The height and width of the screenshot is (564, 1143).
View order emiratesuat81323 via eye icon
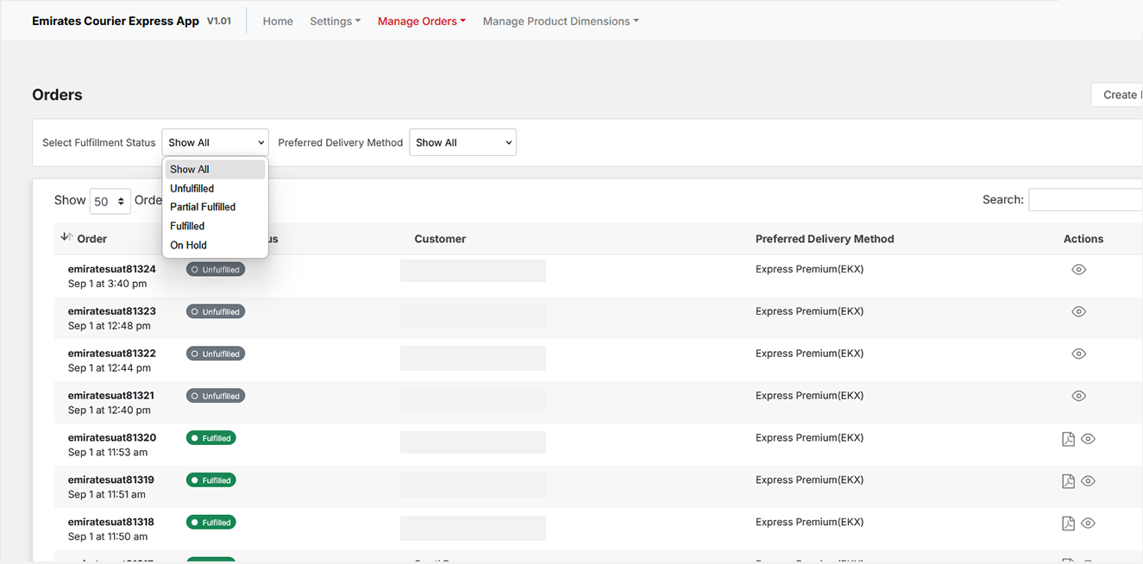pyautogui.click(x=1078, y=312)
